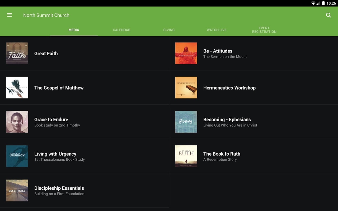Screen dimensions: 338x211
Task: Tap the search magnifier icon
Action: pos(328,15)
